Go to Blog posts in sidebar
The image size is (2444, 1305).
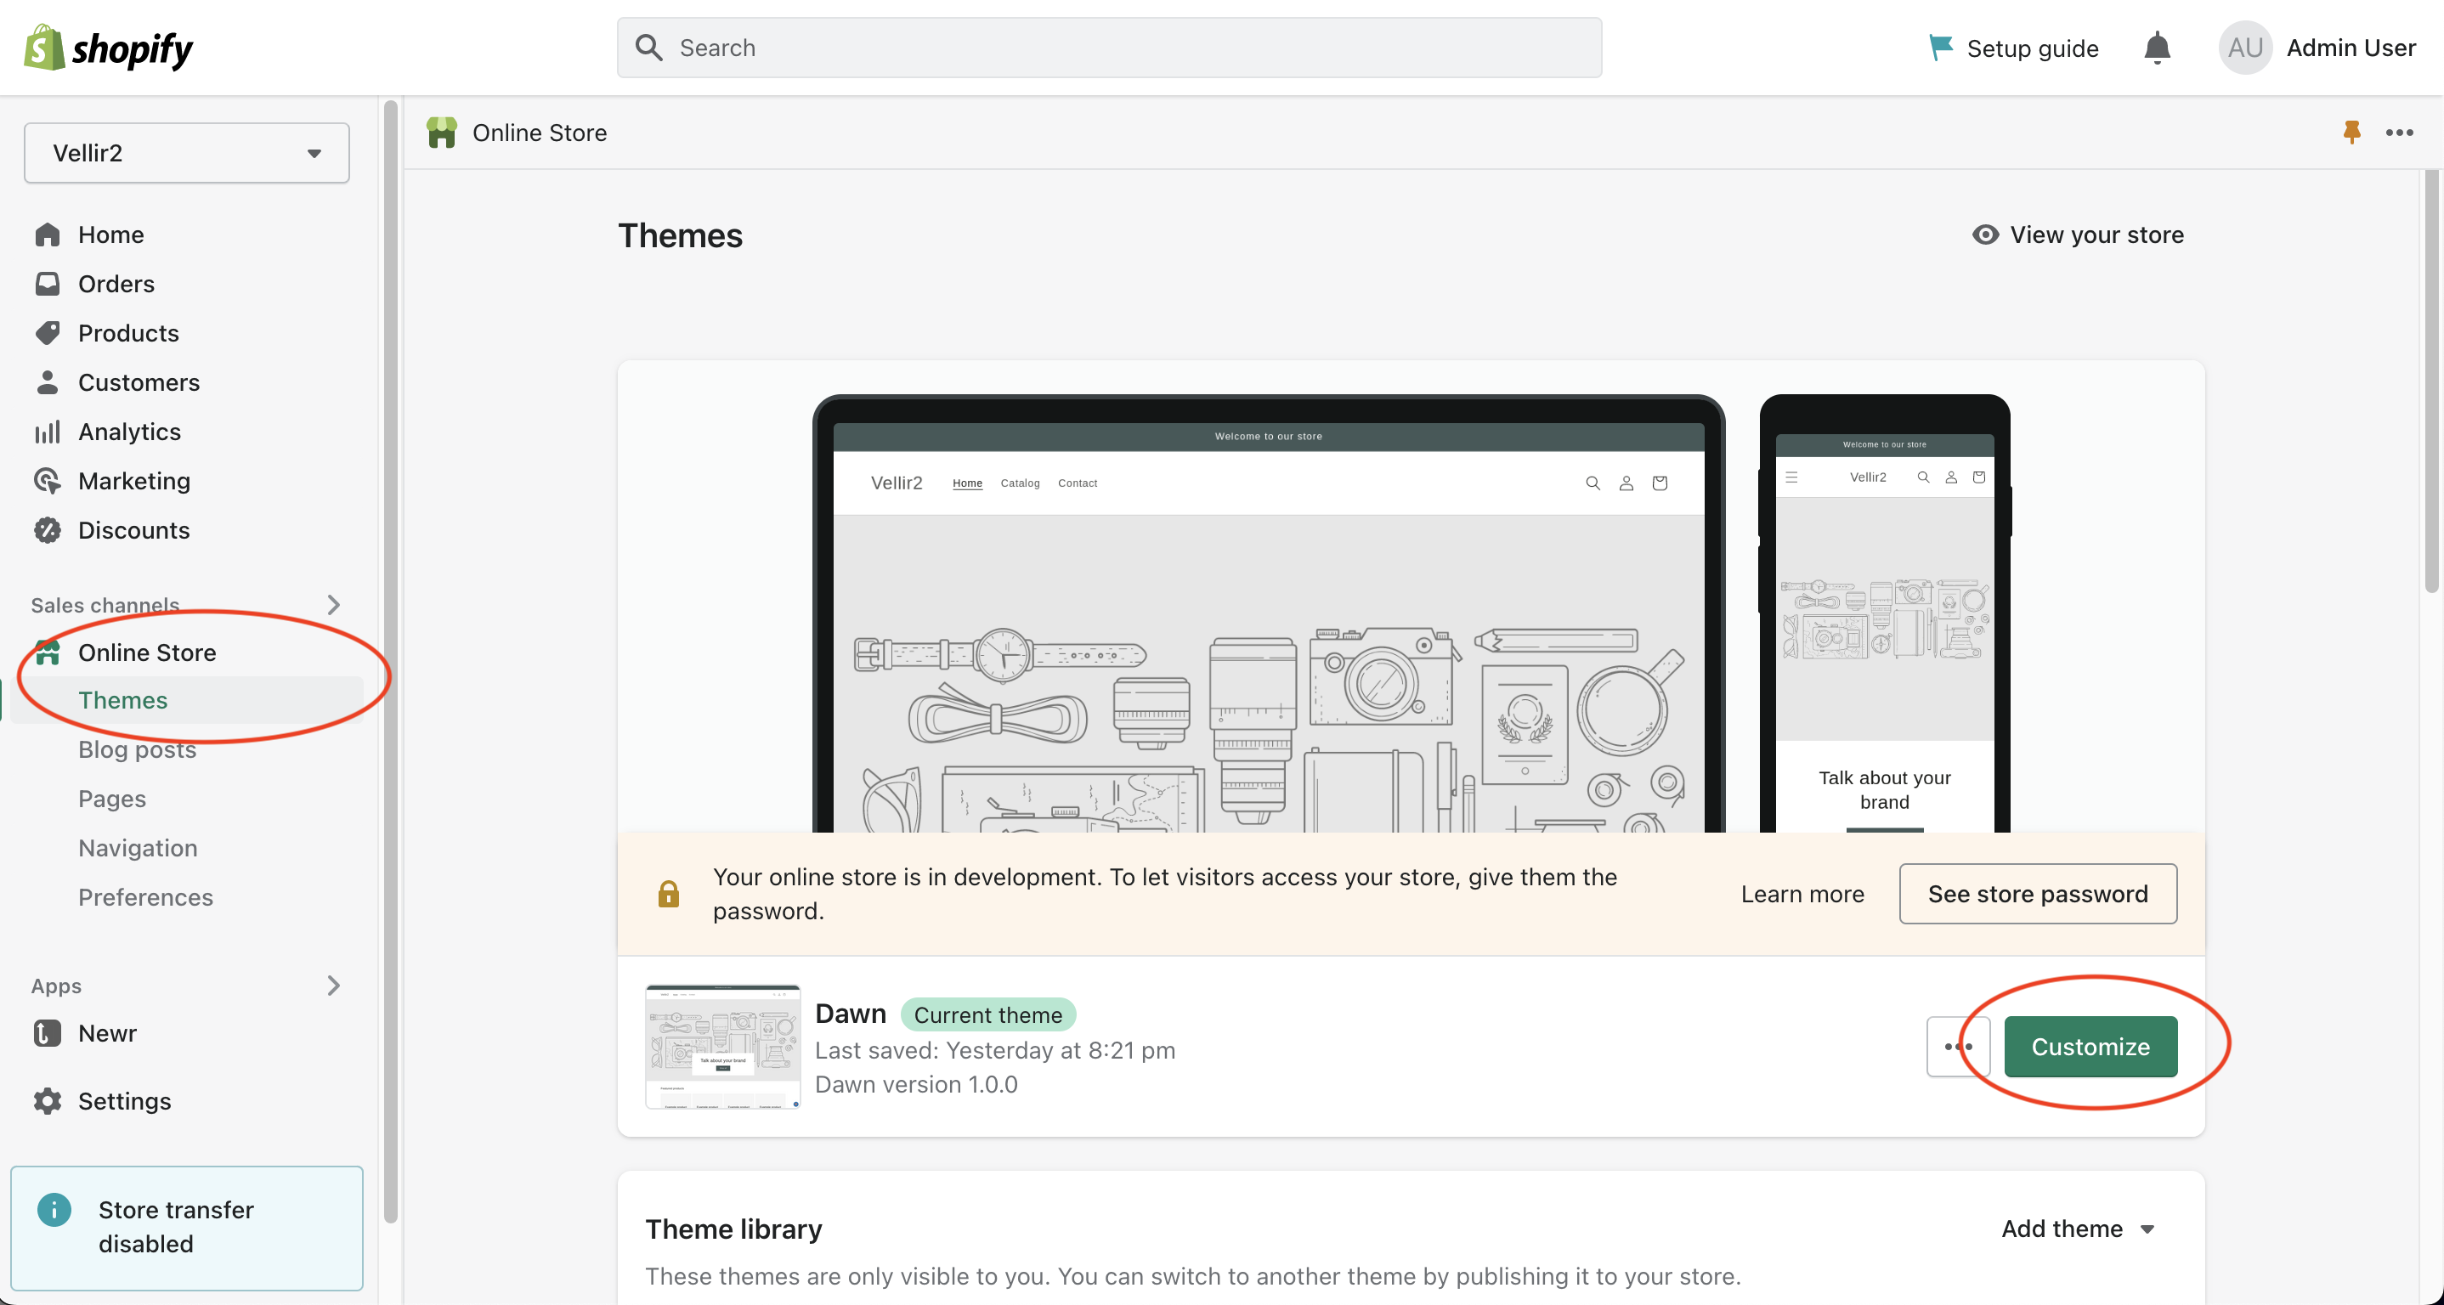(137, 749)
